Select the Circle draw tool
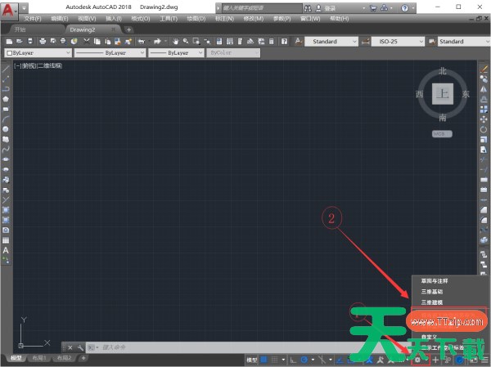Screen dimensions: 491x367 [6, 129]
